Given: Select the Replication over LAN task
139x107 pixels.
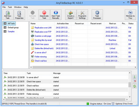Looking at the screenshot, I should click(x=43, y=28).
